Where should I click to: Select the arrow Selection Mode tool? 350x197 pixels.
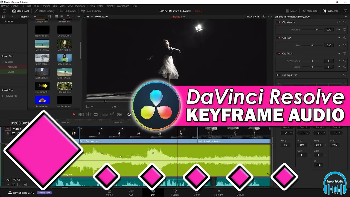(x=74, y=115)
